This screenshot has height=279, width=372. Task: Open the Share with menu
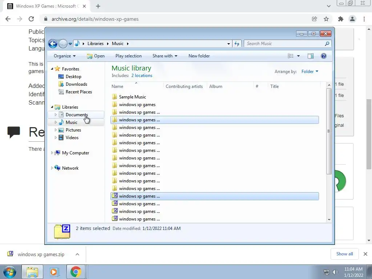tap(165, 56)
